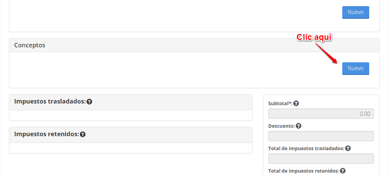Click the red 'Clic aquí' annotation text

point(315,37)
